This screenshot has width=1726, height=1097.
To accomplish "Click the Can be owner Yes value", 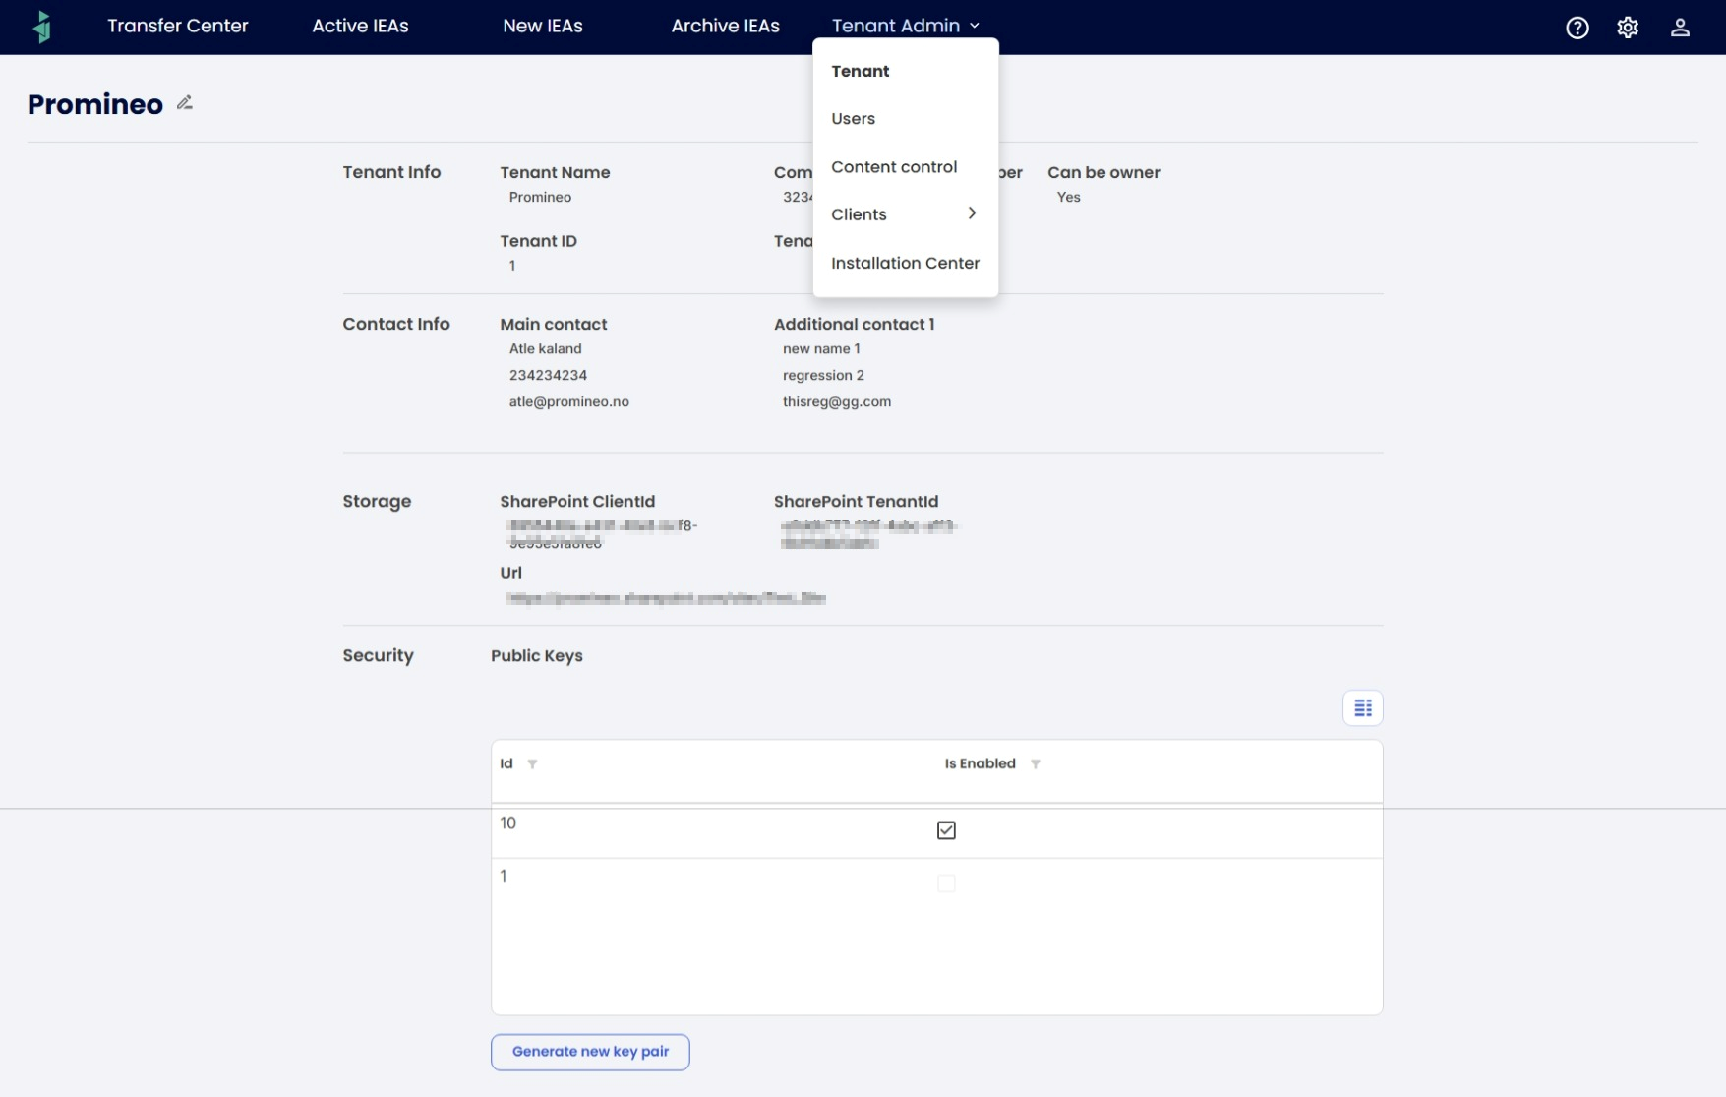I will 1068,197.
